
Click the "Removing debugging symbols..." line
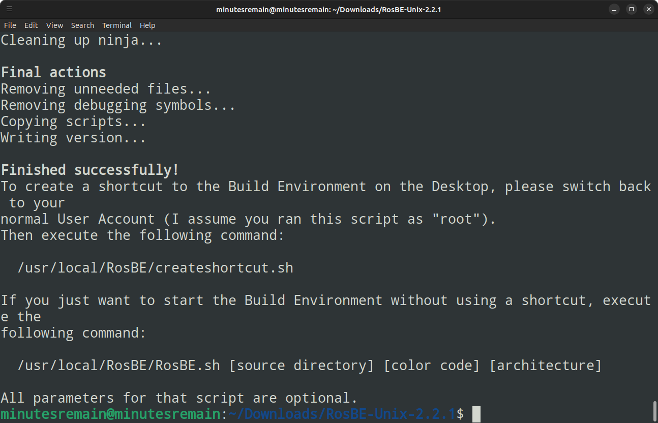[118, 105]
